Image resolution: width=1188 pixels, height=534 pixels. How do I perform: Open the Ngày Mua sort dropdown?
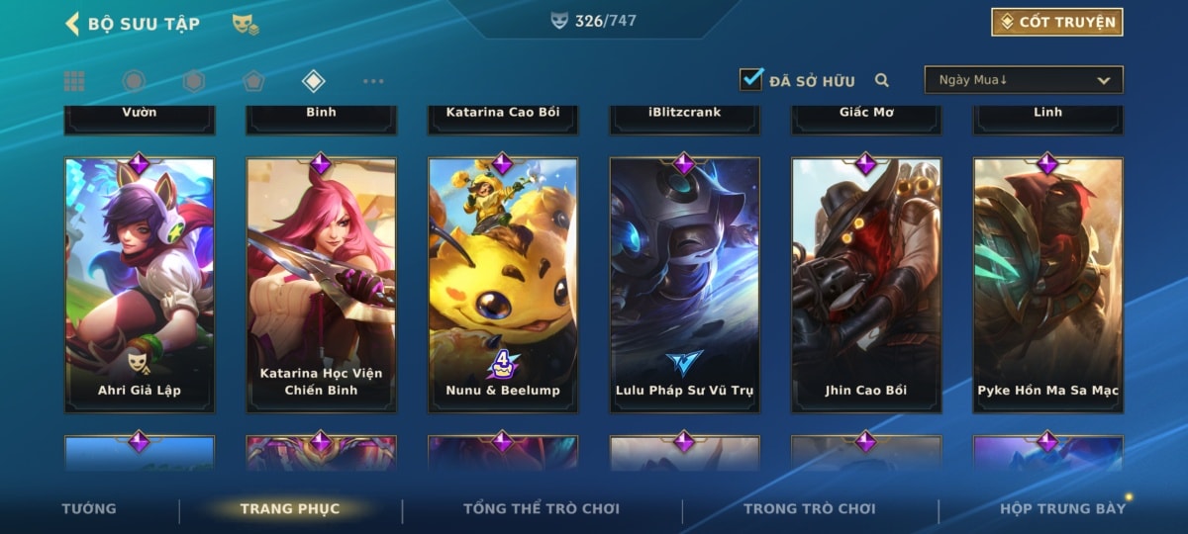pyautogui.click(x=1024, y=80)
